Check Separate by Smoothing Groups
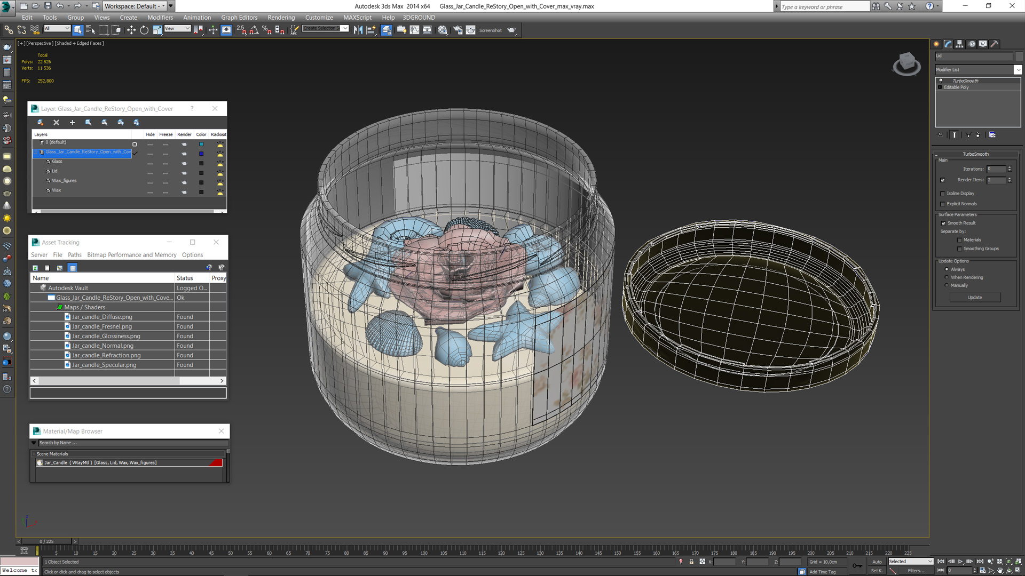1025x576 pixels. click(x=959, y=249)
